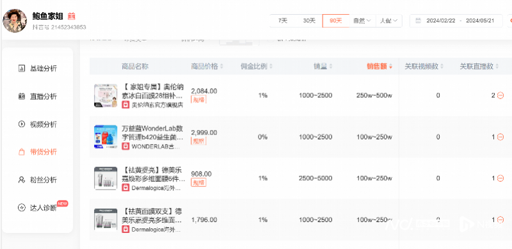
Task: Open the 万益蓝WonderLab product thumbnail
Action: click(x=106, y=137)
